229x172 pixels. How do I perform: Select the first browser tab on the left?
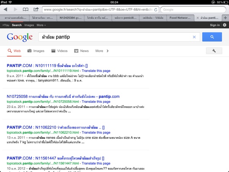point(15,18)
